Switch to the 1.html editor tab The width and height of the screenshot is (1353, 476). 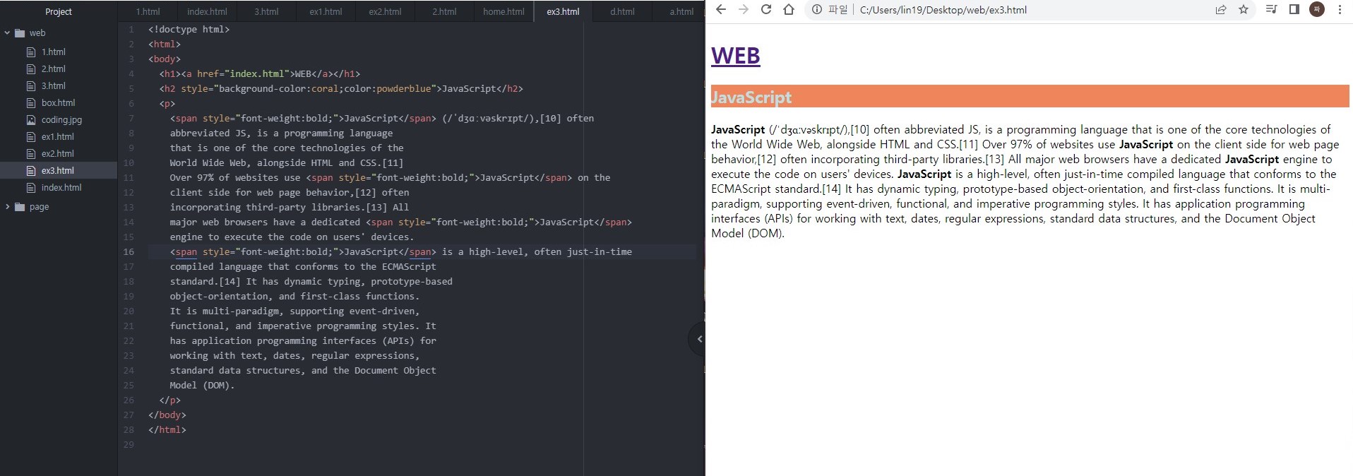point(148,11)
